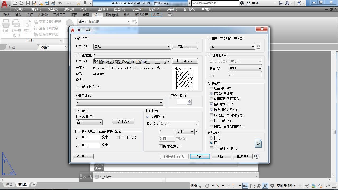Click the collapse dialog arrow icon next to 帮助
Image resolution: width=338 pixels, height=190 pixels.
(x=257, y=156)
